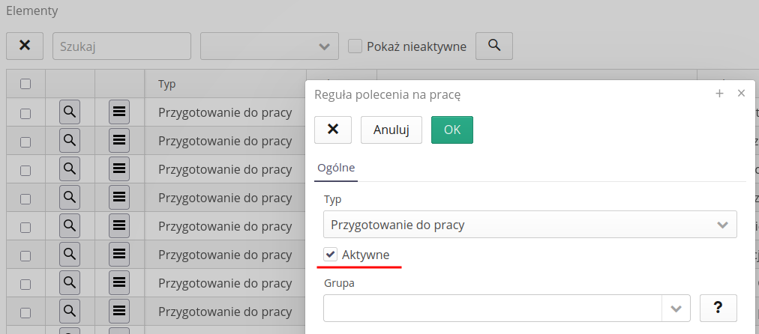Image resolution: width=759 pixels, height=334 pixels.
Task: Click the X delete button in dialog
Action: (334, 130)
